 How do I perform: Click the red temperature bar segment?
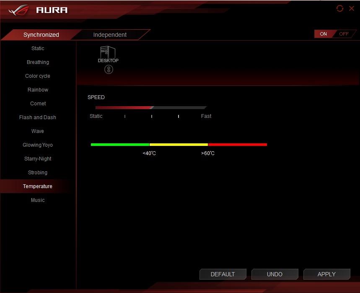point(238,145)
